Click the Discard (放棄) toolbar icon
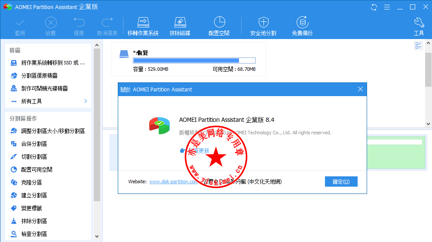432x242 pixels. (51, 23)
